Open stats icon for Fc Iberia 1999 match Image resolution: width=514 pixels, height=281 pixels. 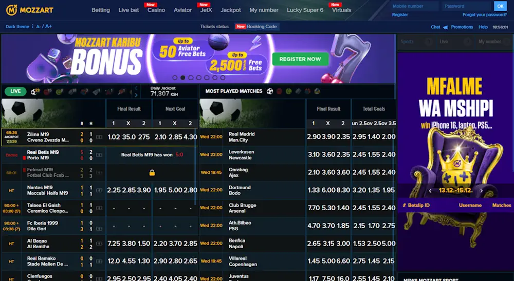pyautogui.click(x=99, y=229)
